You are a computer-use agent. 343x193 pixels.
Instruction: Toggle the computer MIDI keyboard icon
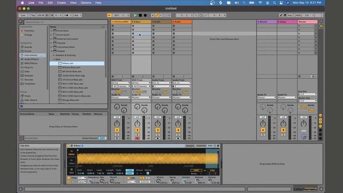click(x=285, y=16)
